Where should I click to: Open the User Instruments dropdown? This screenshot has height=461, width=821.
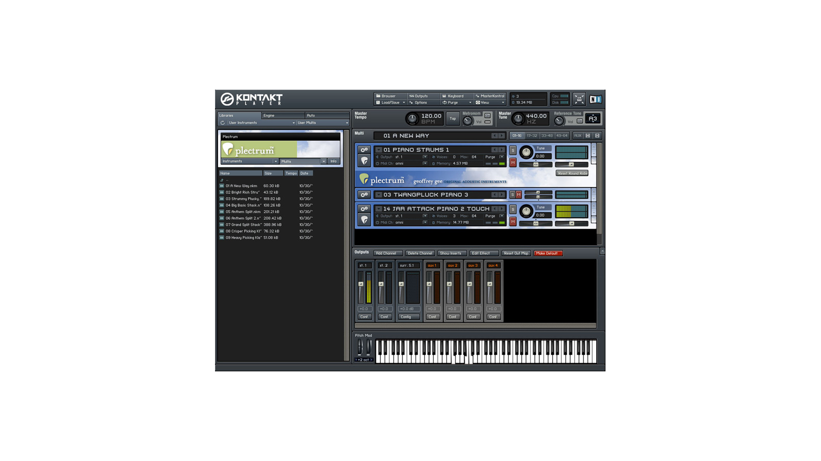262,123
